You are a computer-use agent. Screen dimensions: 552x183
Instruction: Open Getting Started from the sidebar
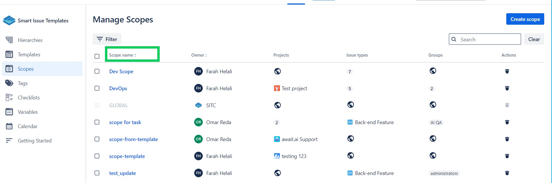click(x=35, y=140)
